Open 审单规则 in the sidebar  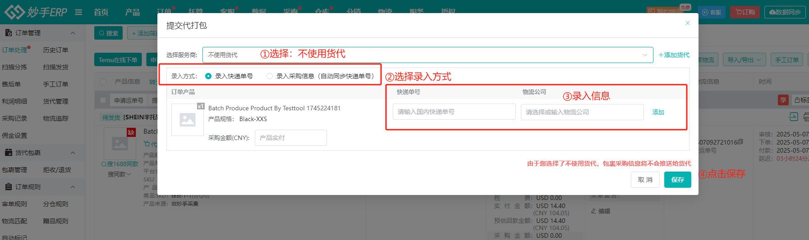14,204
